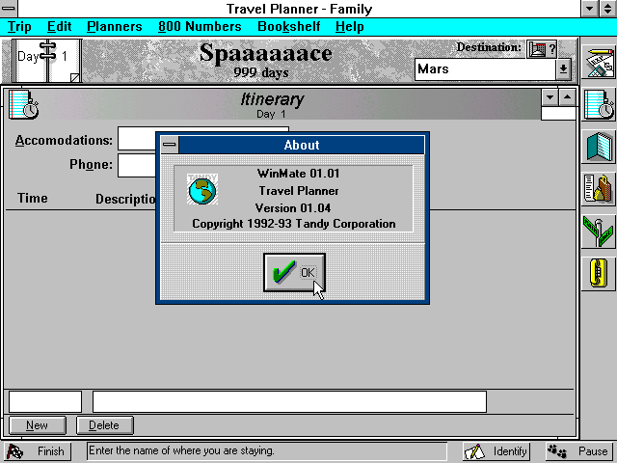Go to next itinerary day down arrow
This screenshot has height=463, width=617.
(550, 97)
